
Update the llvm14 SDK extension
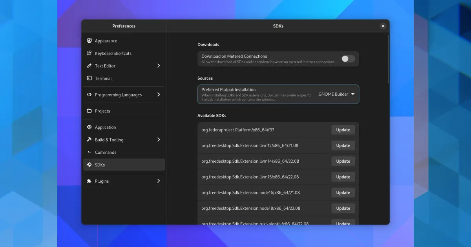click(343, 161)
